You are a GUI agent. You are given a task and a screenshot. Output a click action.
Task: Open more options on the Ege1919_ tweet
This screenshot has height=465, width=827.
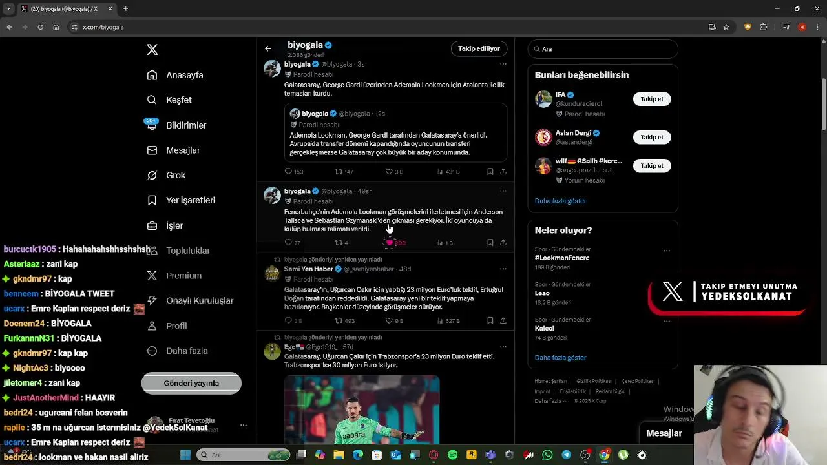503,347
